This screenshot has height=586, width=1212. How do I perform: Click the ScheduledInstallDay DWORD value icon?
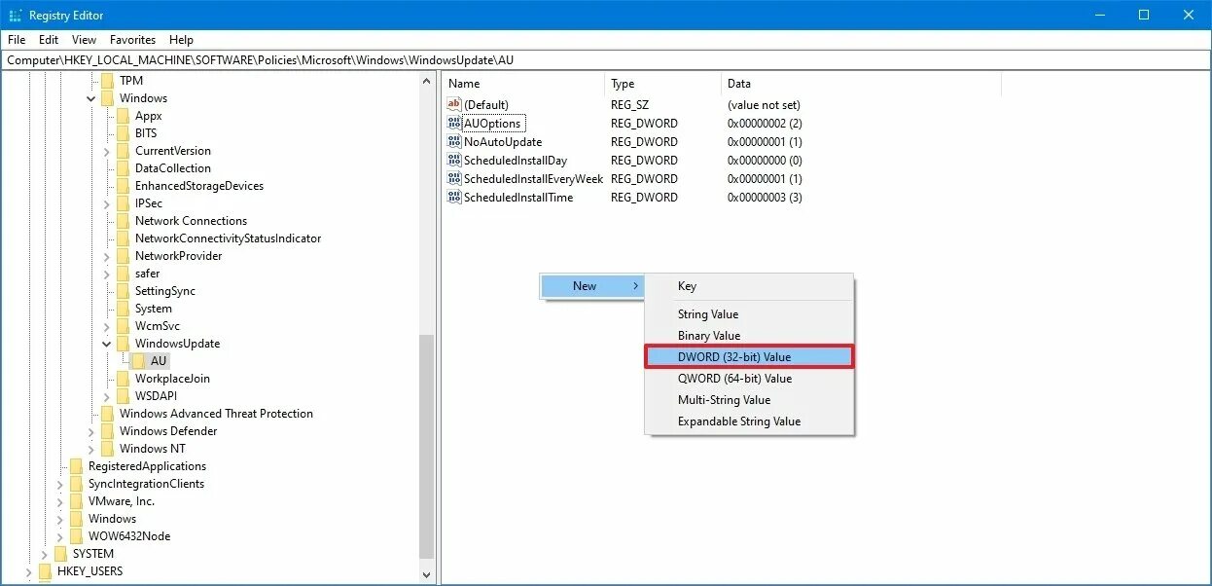454,161
